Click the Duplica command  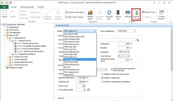[22, 15]
